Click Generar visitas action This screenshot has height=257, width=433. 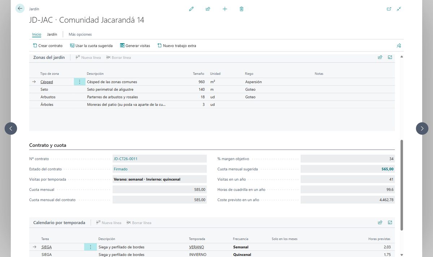[135, 46]
